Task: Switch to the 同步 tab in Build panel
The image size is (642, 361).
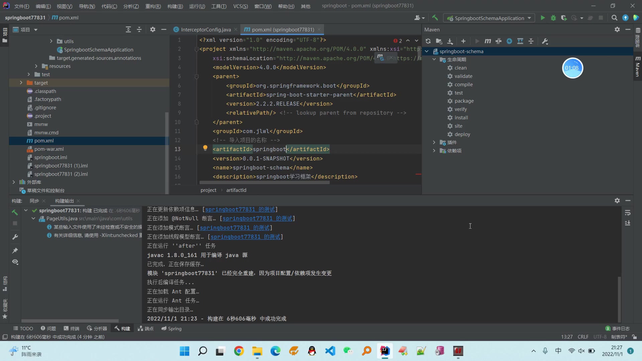Action: coord(34,201)
